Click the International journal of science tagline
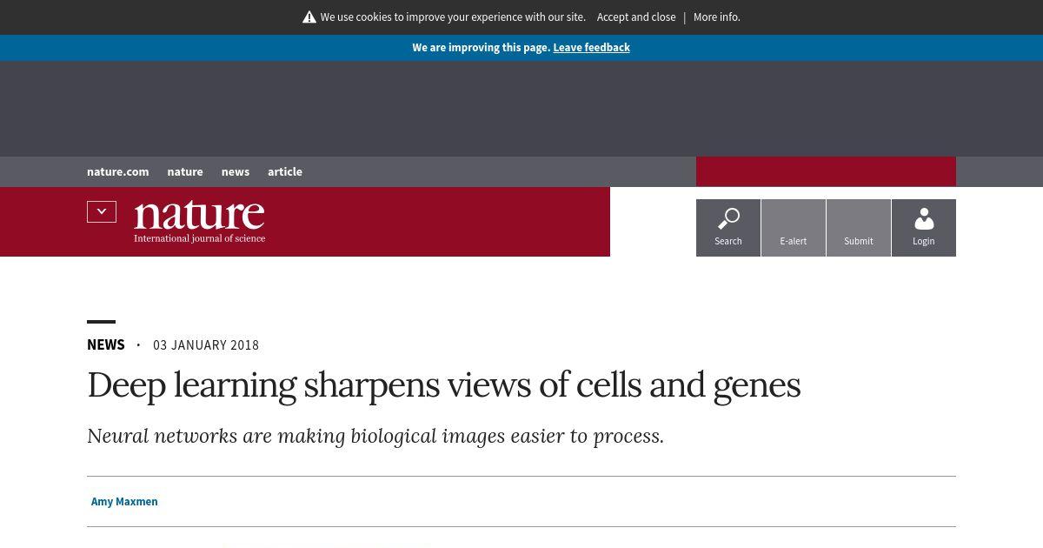The image size is (1043, 548). pos(199,238)
